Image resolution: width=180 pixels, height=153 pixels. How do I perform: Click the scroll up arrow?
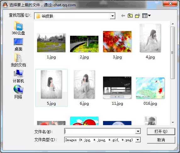(173, 24)
